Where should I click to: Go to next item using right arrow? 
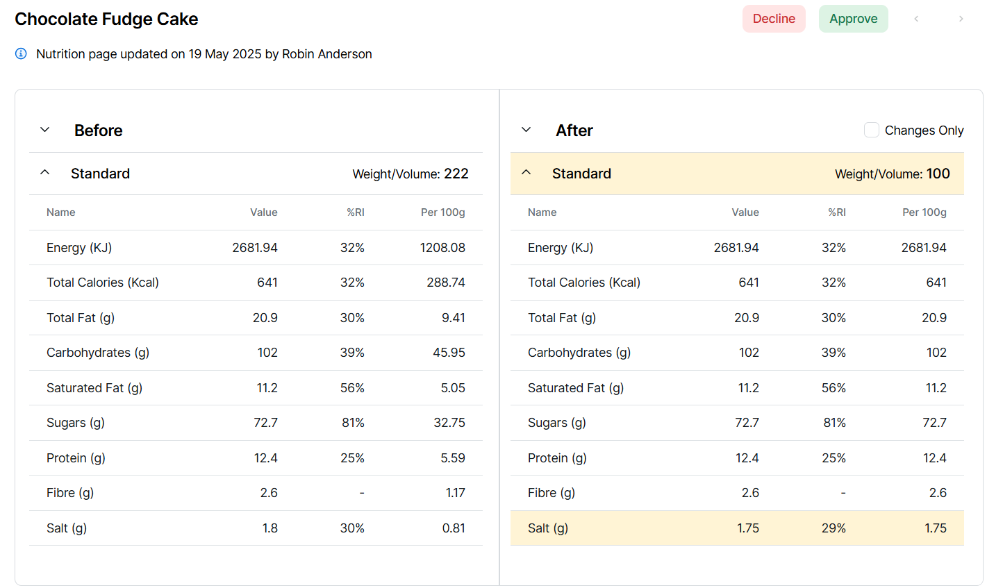[x=961, y=19]
